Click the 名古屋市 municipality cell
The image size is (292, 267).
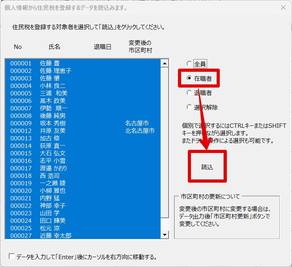click(137, 123)
